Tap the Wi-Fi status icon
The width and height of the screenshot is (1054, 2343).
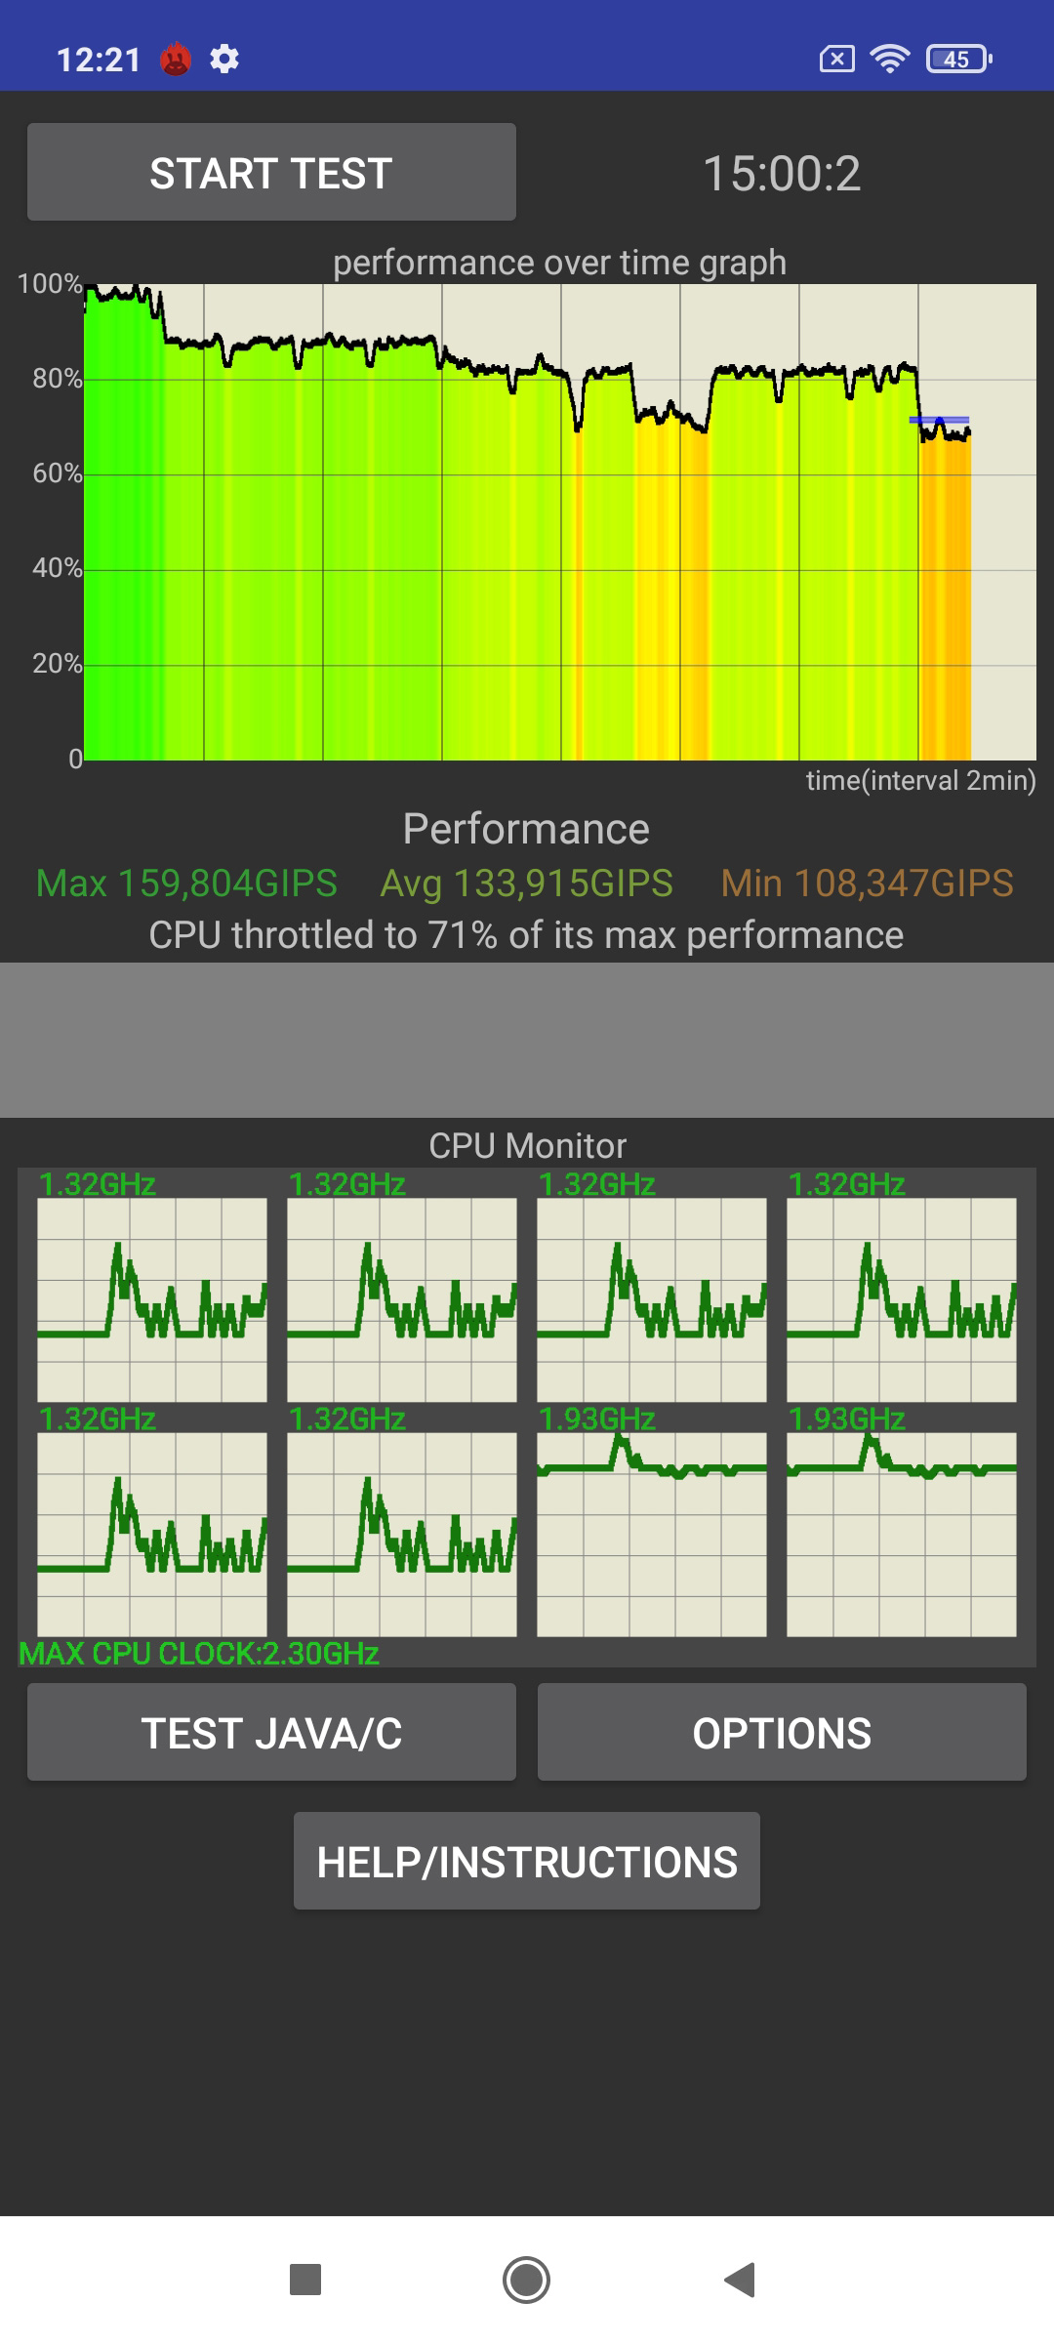click(x=889, y=60)
